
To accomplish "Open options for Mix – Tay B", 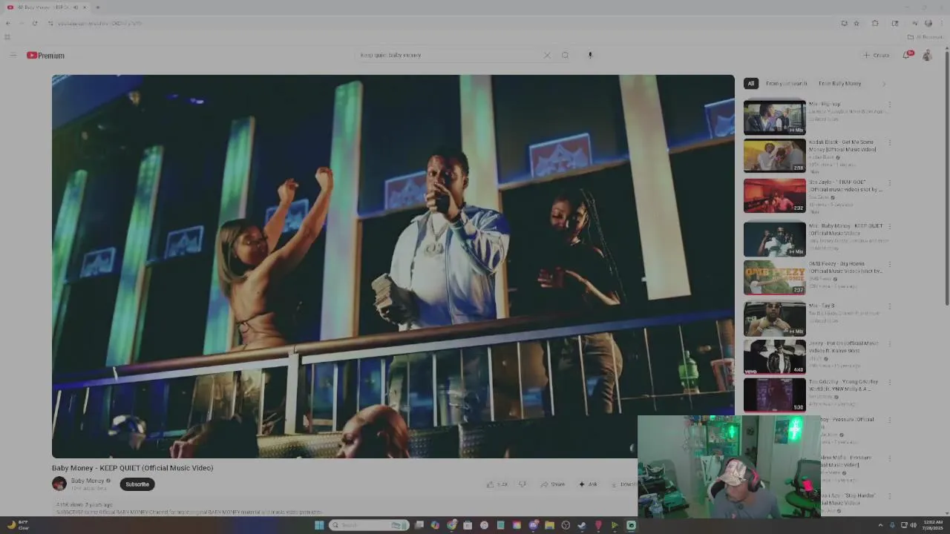I will coord(889,306).
